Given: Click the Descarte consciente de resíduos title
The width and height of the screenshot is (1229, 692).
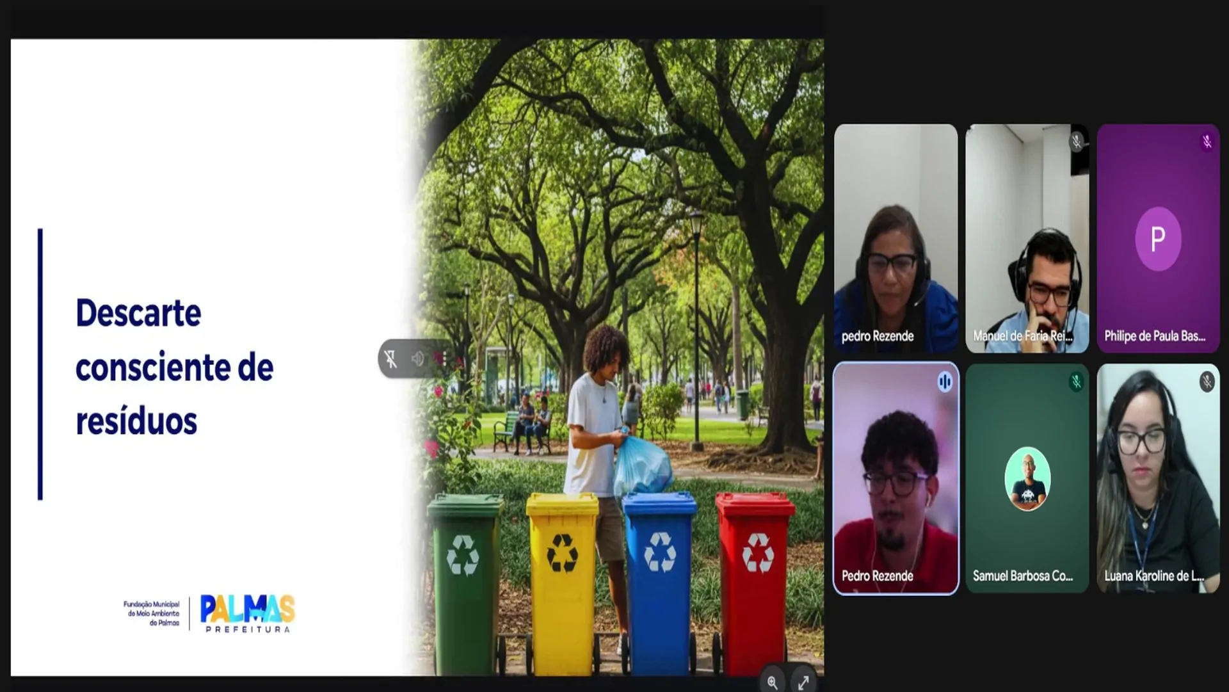Looking at the screenshot, I should point(174,367).
